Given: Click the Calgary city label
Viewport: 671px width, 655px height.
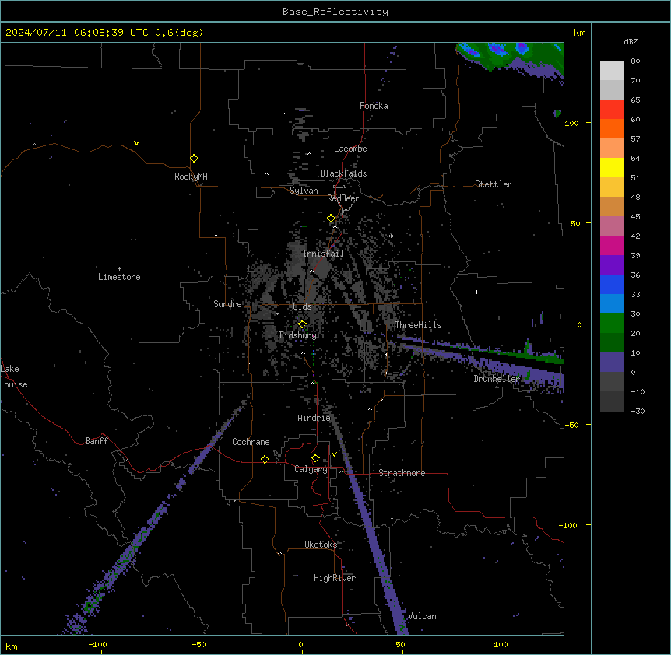Looking at the screenshot, I should tap(311, 469).
